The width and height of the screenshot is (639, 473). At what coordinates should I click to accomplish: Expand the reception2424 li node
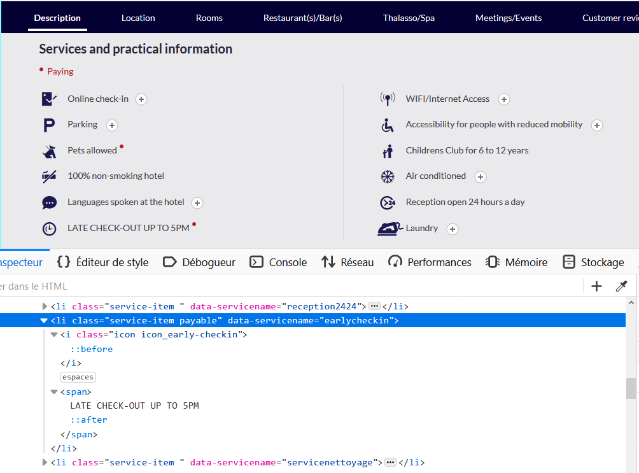click(45, 306)
